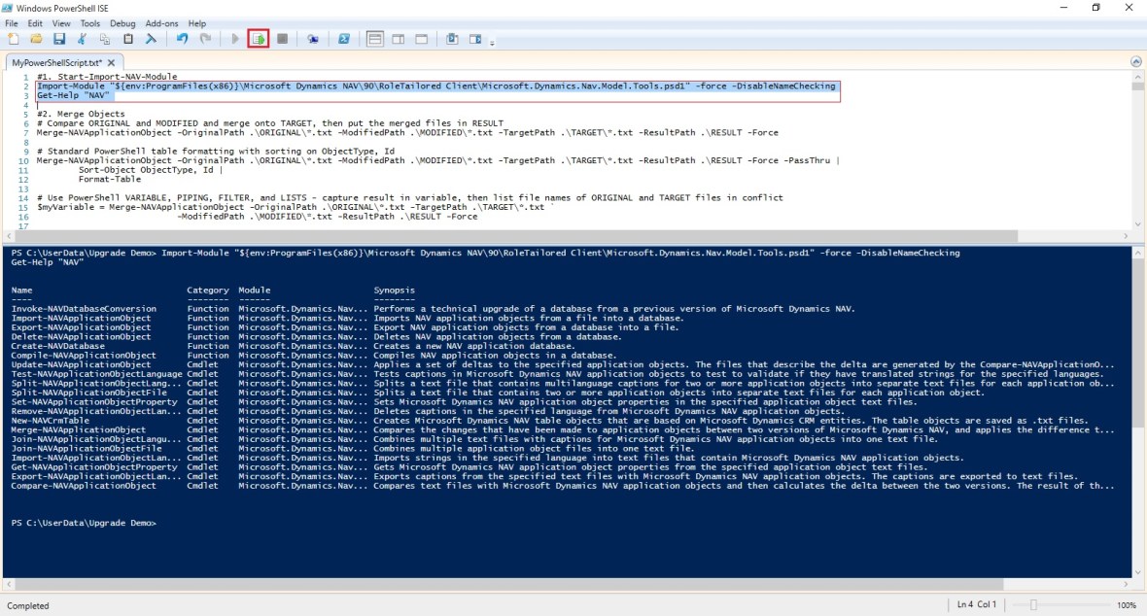This screenshot has width=1147, height=616.
Task: Toggle Show Script Pane Top layout
Action: click(375, 39)
